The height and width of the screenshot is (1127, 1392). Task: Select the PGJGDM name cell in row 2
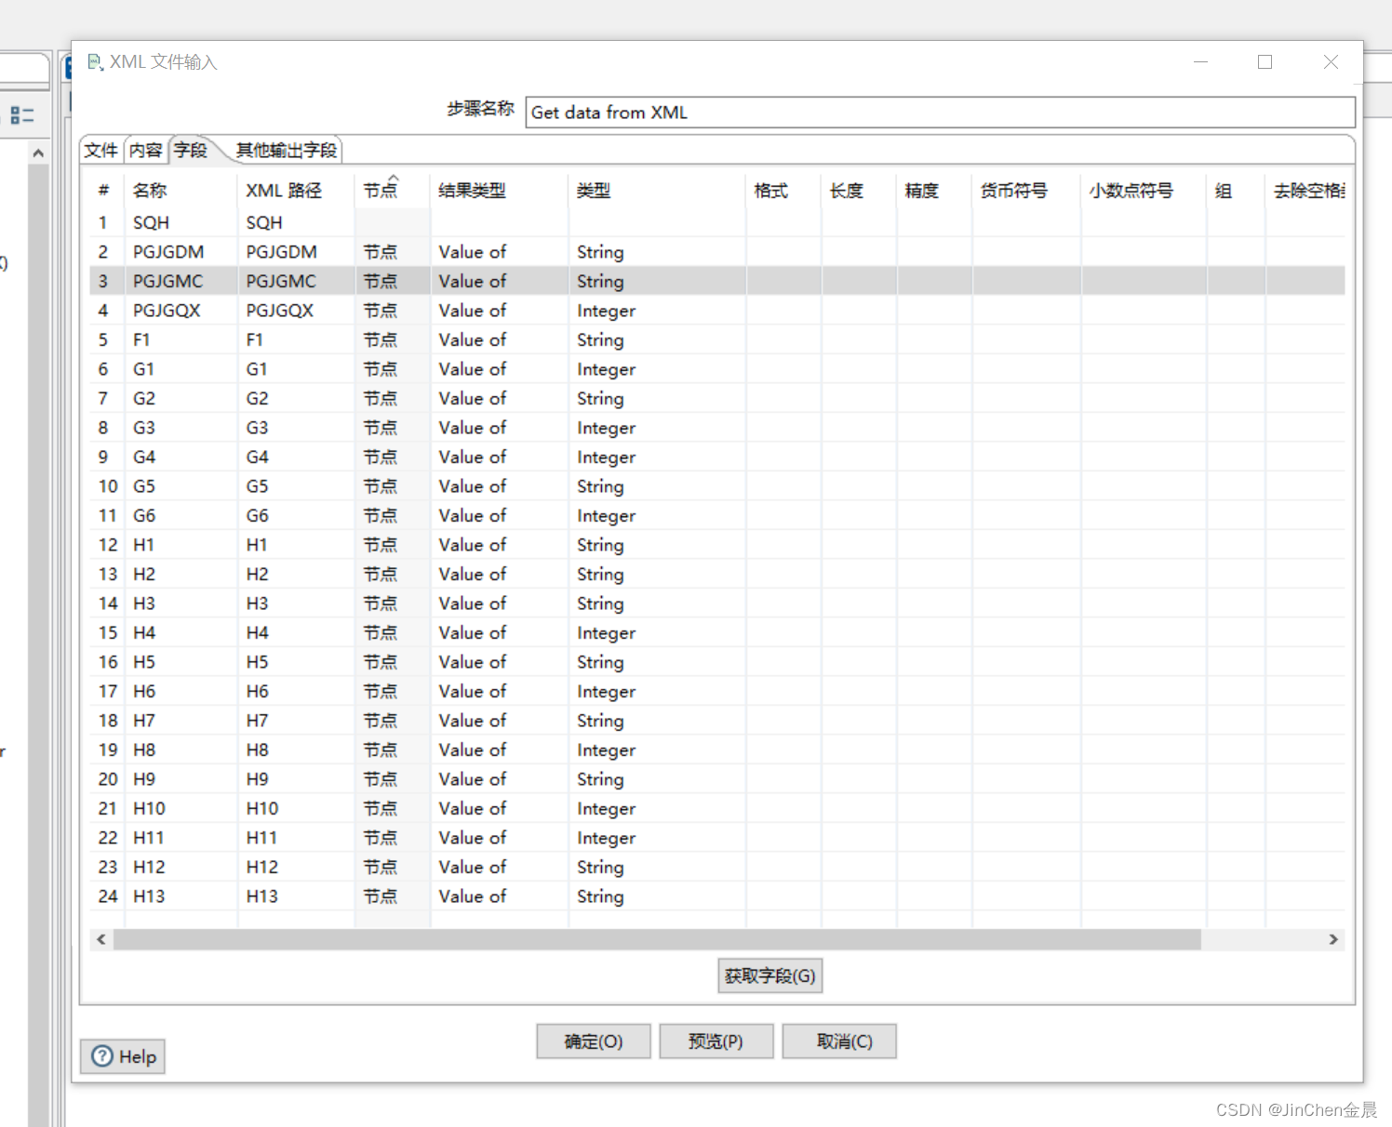click(181, 252)
